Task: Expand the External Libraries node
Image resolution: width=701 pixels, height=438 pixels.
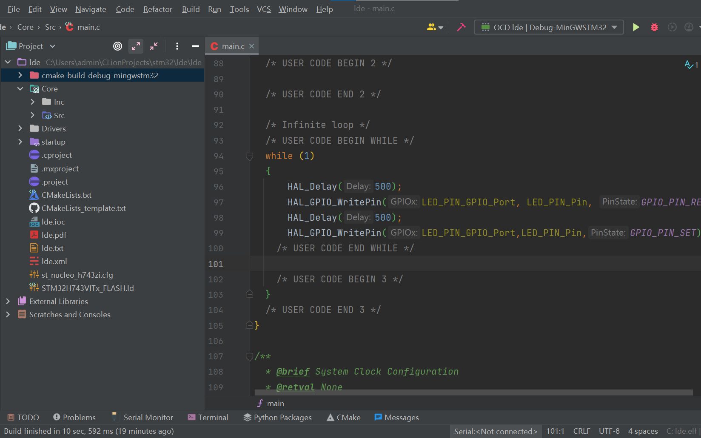Action: [8, 301]
